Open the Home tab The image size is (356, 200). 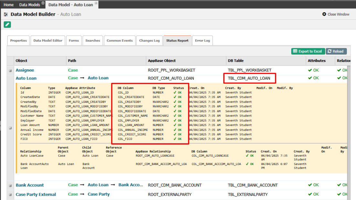9,5
